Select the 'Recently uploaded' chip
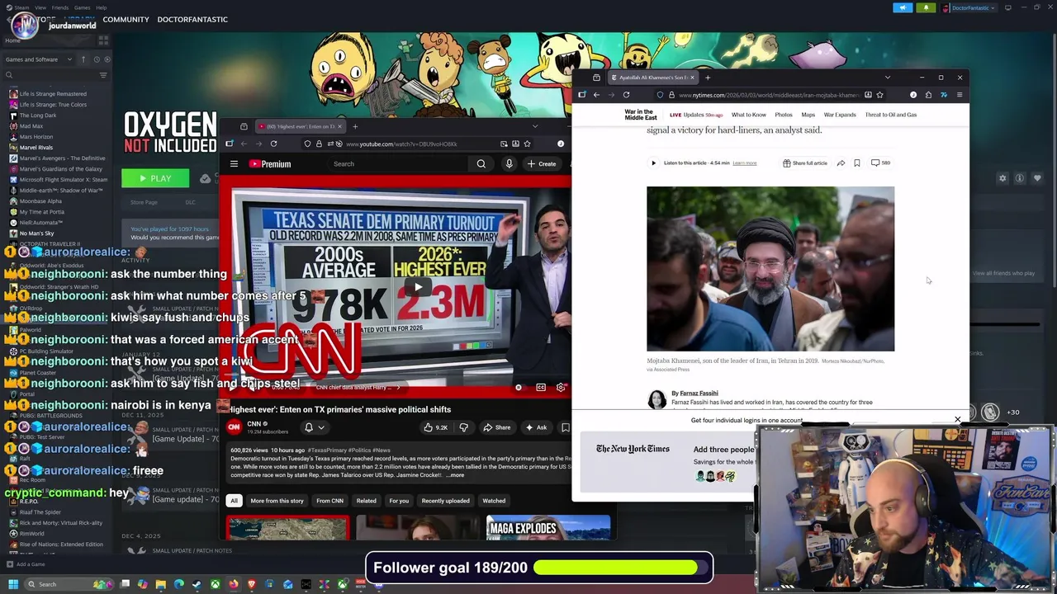 point(445,501)
